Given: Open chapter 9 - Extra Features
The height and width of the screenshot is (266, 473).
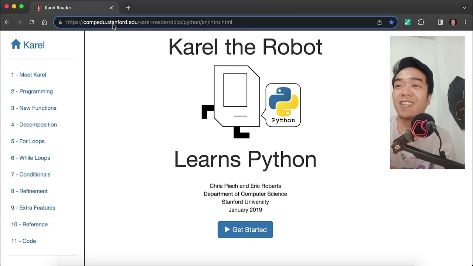Looking at the screenshot, I should 33,208.
